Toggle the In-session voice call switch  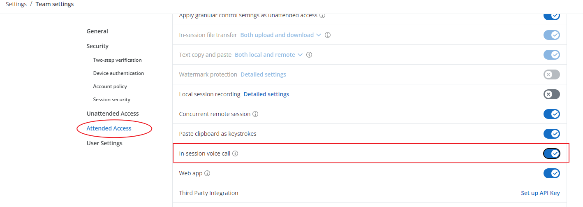click(552, 154)
